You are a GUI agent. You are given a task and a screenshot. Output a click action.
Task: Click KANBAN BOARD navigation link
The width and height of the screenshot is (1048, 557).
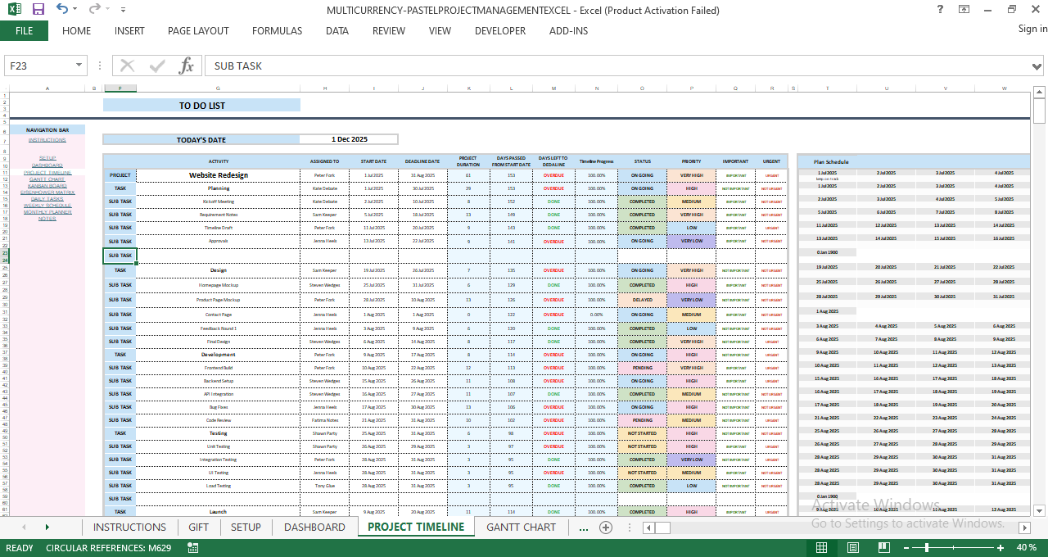coord(47,186)
